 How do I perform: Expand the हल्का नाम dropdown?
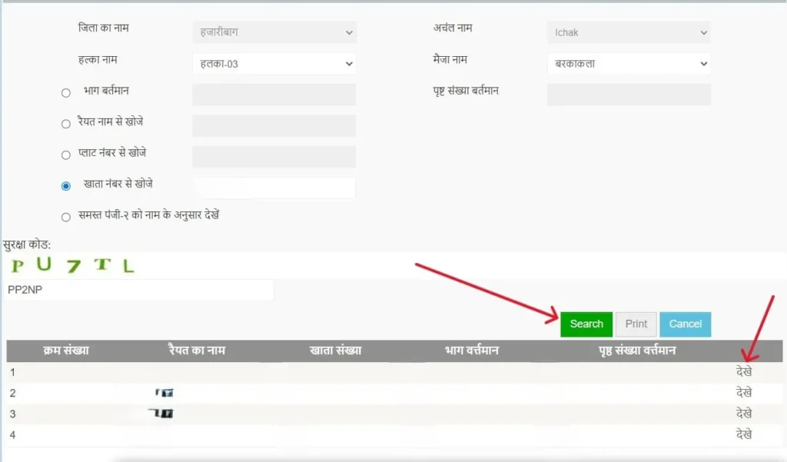click(274, 64)
